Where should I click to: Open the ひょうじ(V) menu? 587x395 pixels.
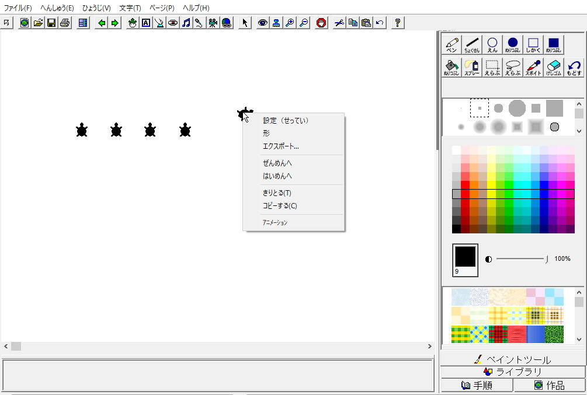click(x=96, y=8)
